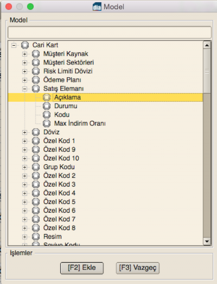Click the highlighted icon beside Açıklama
The height and width of the screenshot is (284, 217).
(x=47, y=97)
